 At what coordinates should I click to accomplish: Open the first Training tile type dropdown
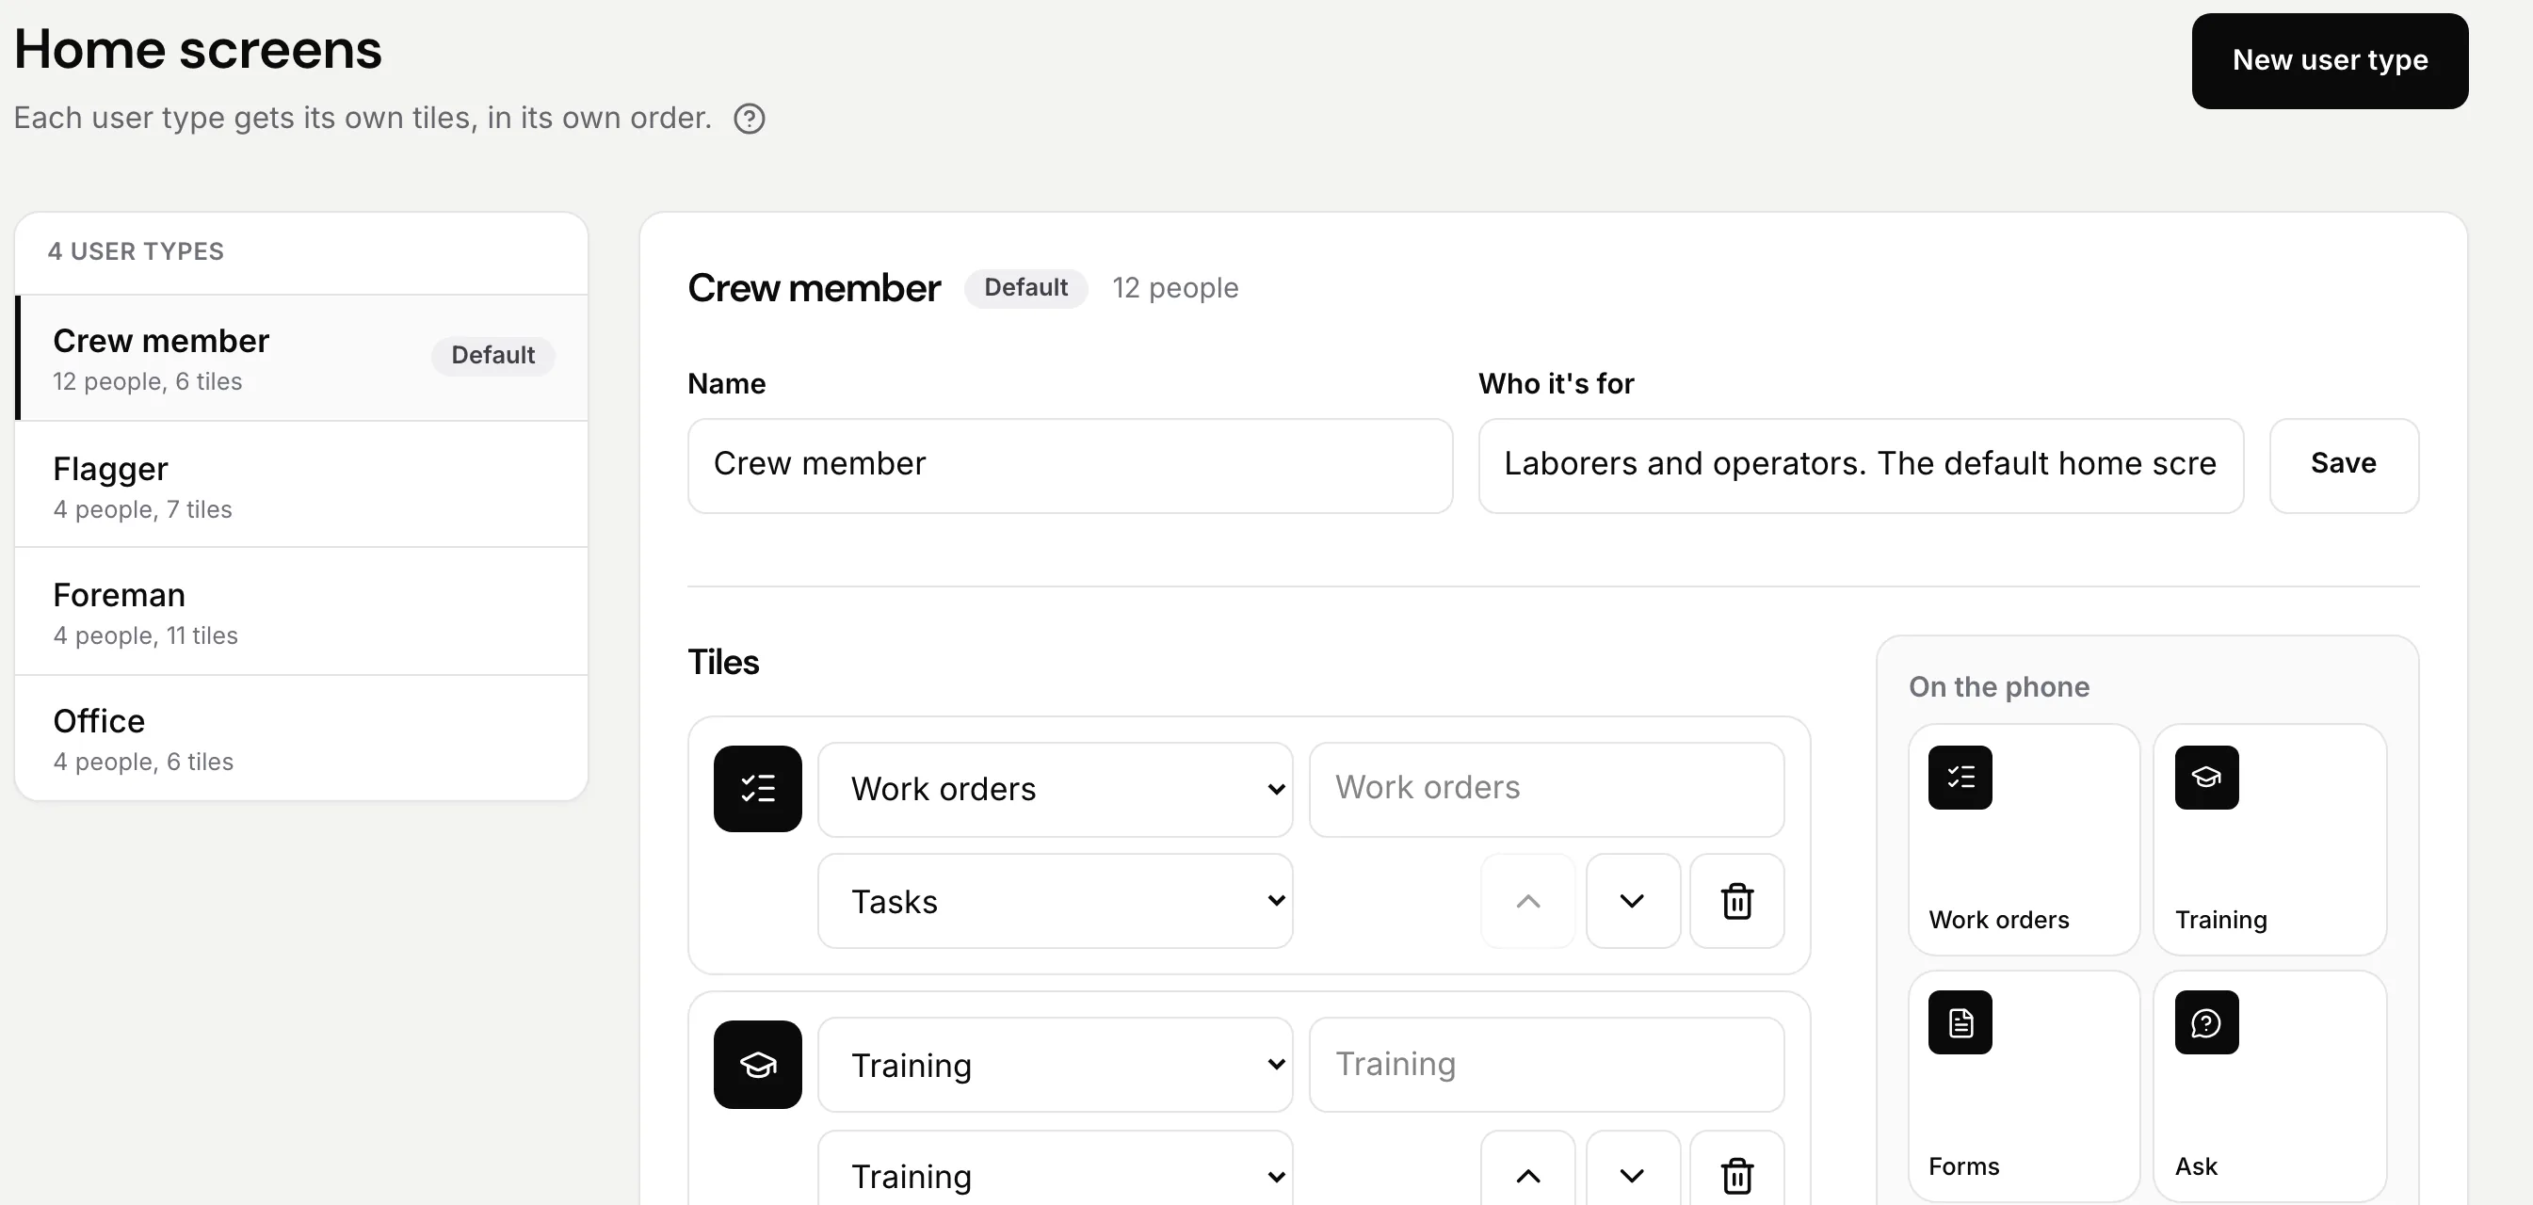click(1055, 1065)
